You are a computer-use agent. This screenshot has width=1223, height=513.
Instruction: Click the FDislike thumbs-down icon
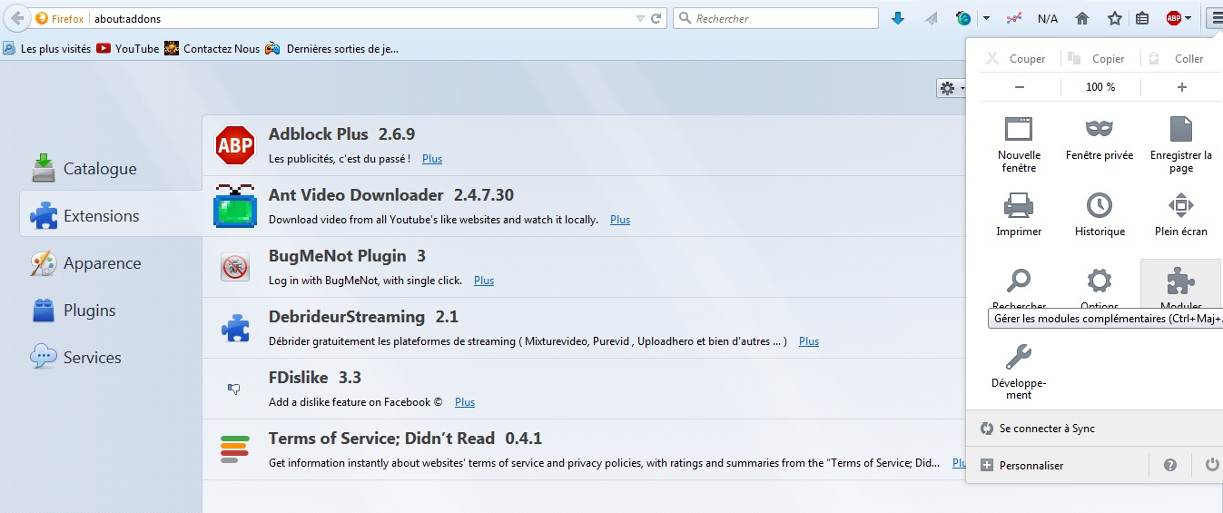click(234, 389)
